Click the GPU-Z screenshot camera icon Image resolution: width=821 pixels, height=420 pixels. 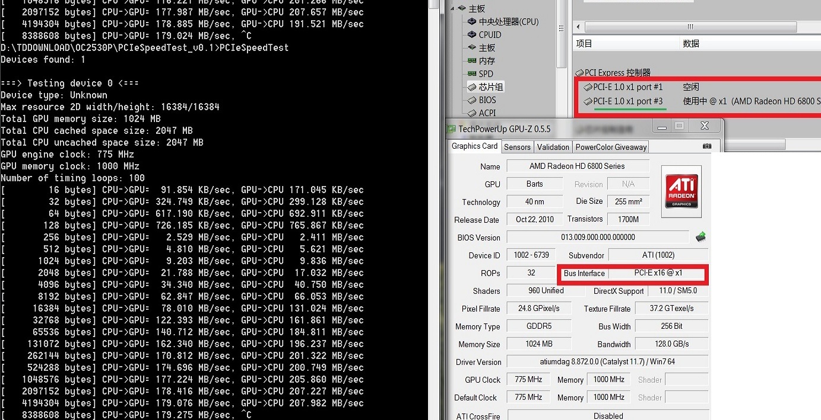click(x=706, y=146)
